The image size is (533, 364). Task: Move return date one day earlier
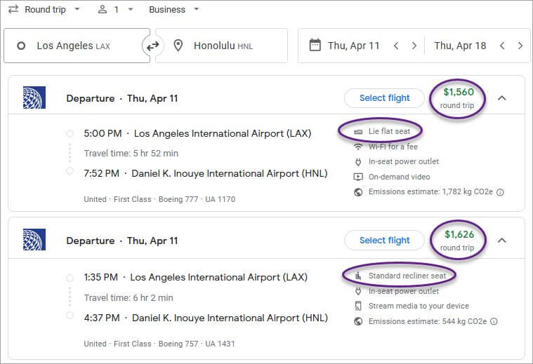coord(502,46)
